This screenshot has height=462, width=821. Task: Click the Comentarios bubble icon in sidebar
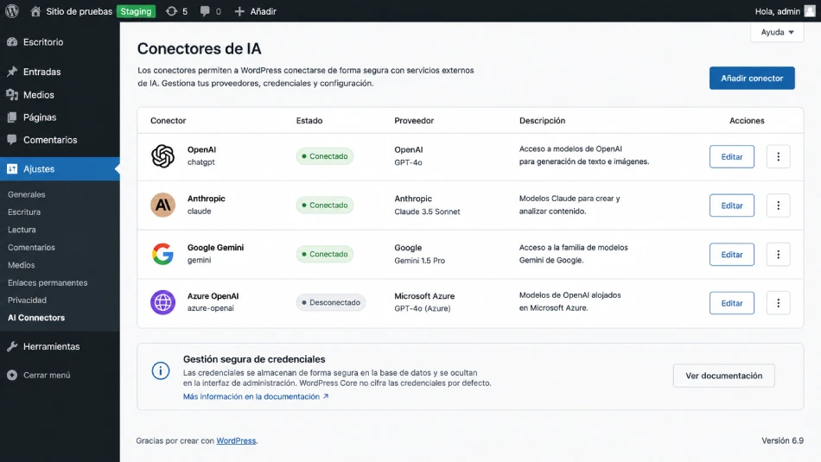coord(12,140)
